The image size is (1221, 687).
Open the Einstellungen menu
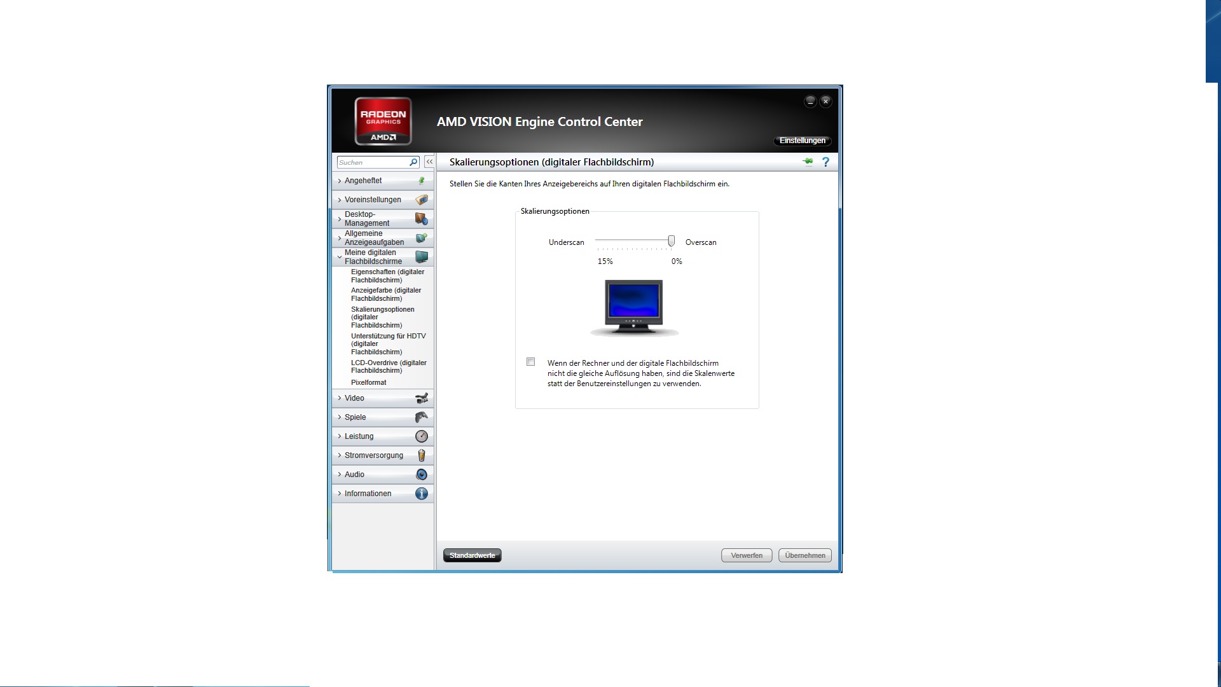[x=803, y=141]
